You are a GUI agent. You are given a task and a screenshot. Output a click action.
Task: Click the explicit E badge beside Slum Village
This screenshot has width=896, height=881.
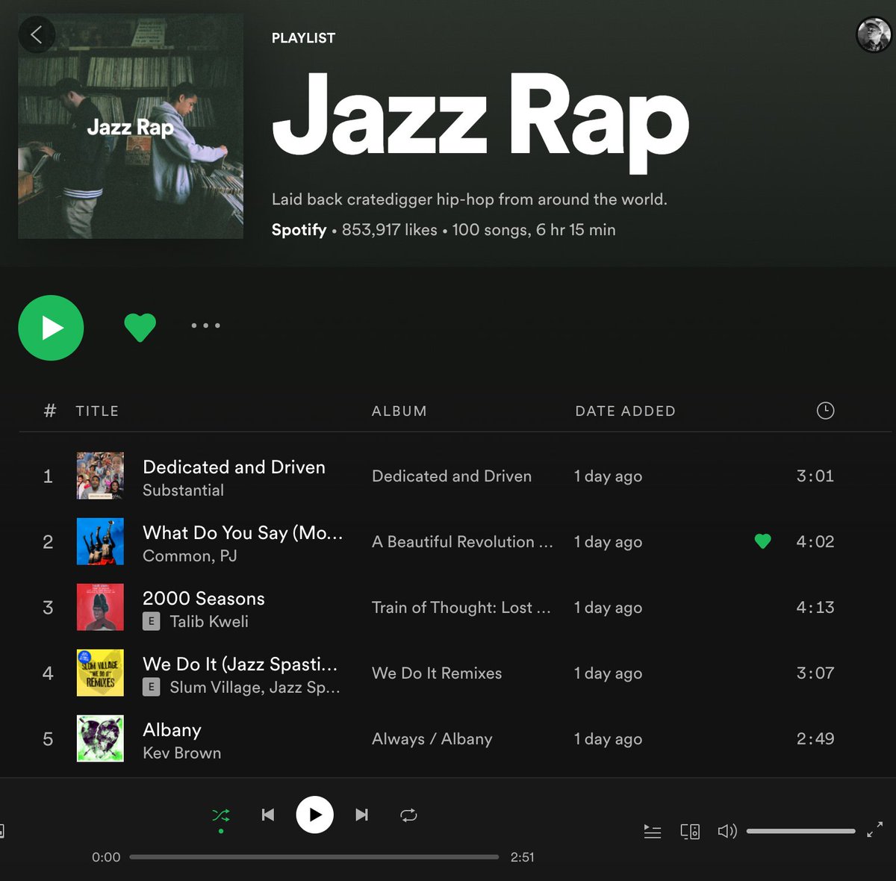(x=151, y=687)
